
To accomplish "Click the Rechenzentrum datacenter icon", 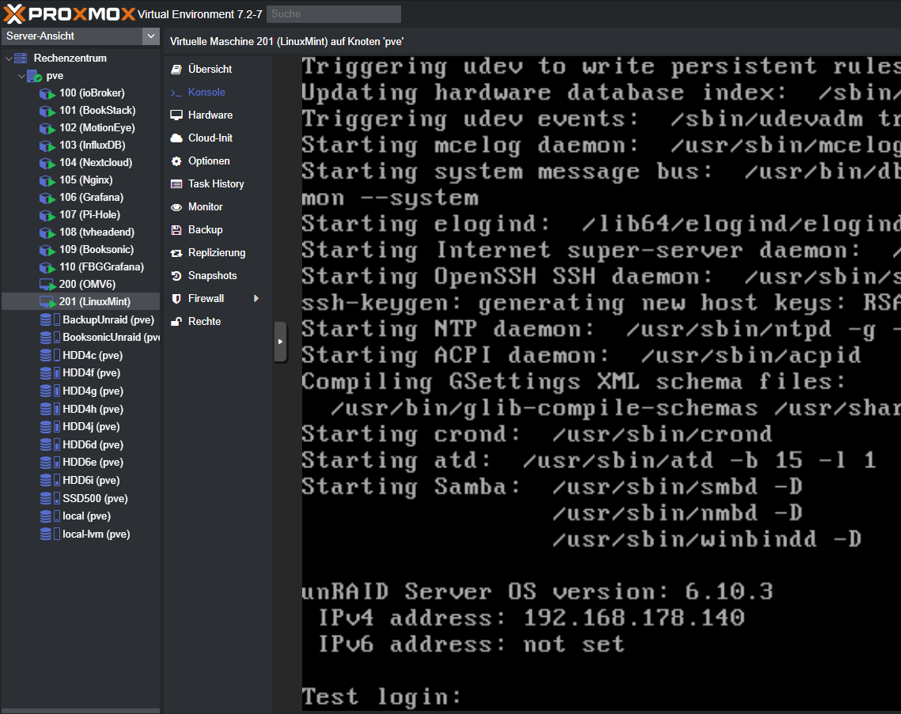I will (21, 58).
